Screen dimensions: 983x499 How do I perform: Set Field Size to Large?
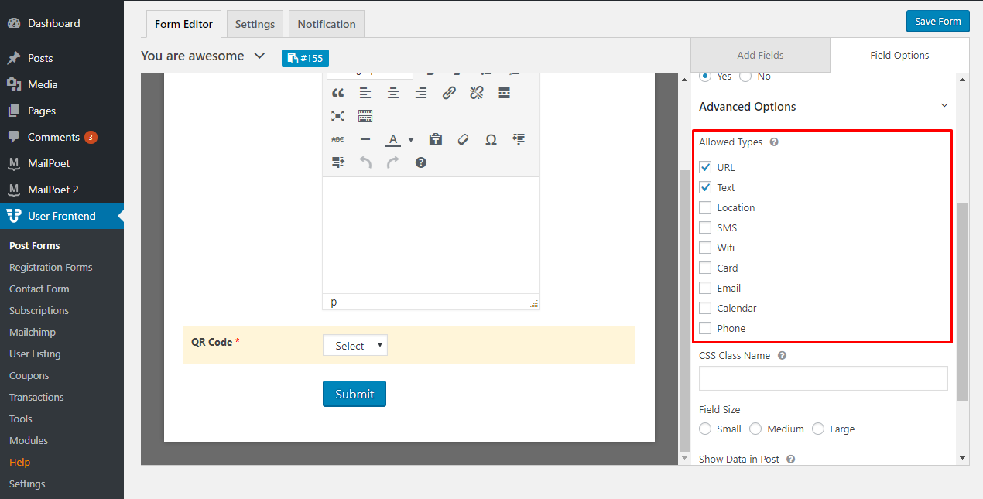pyautogui.click(x=818, y=429)
